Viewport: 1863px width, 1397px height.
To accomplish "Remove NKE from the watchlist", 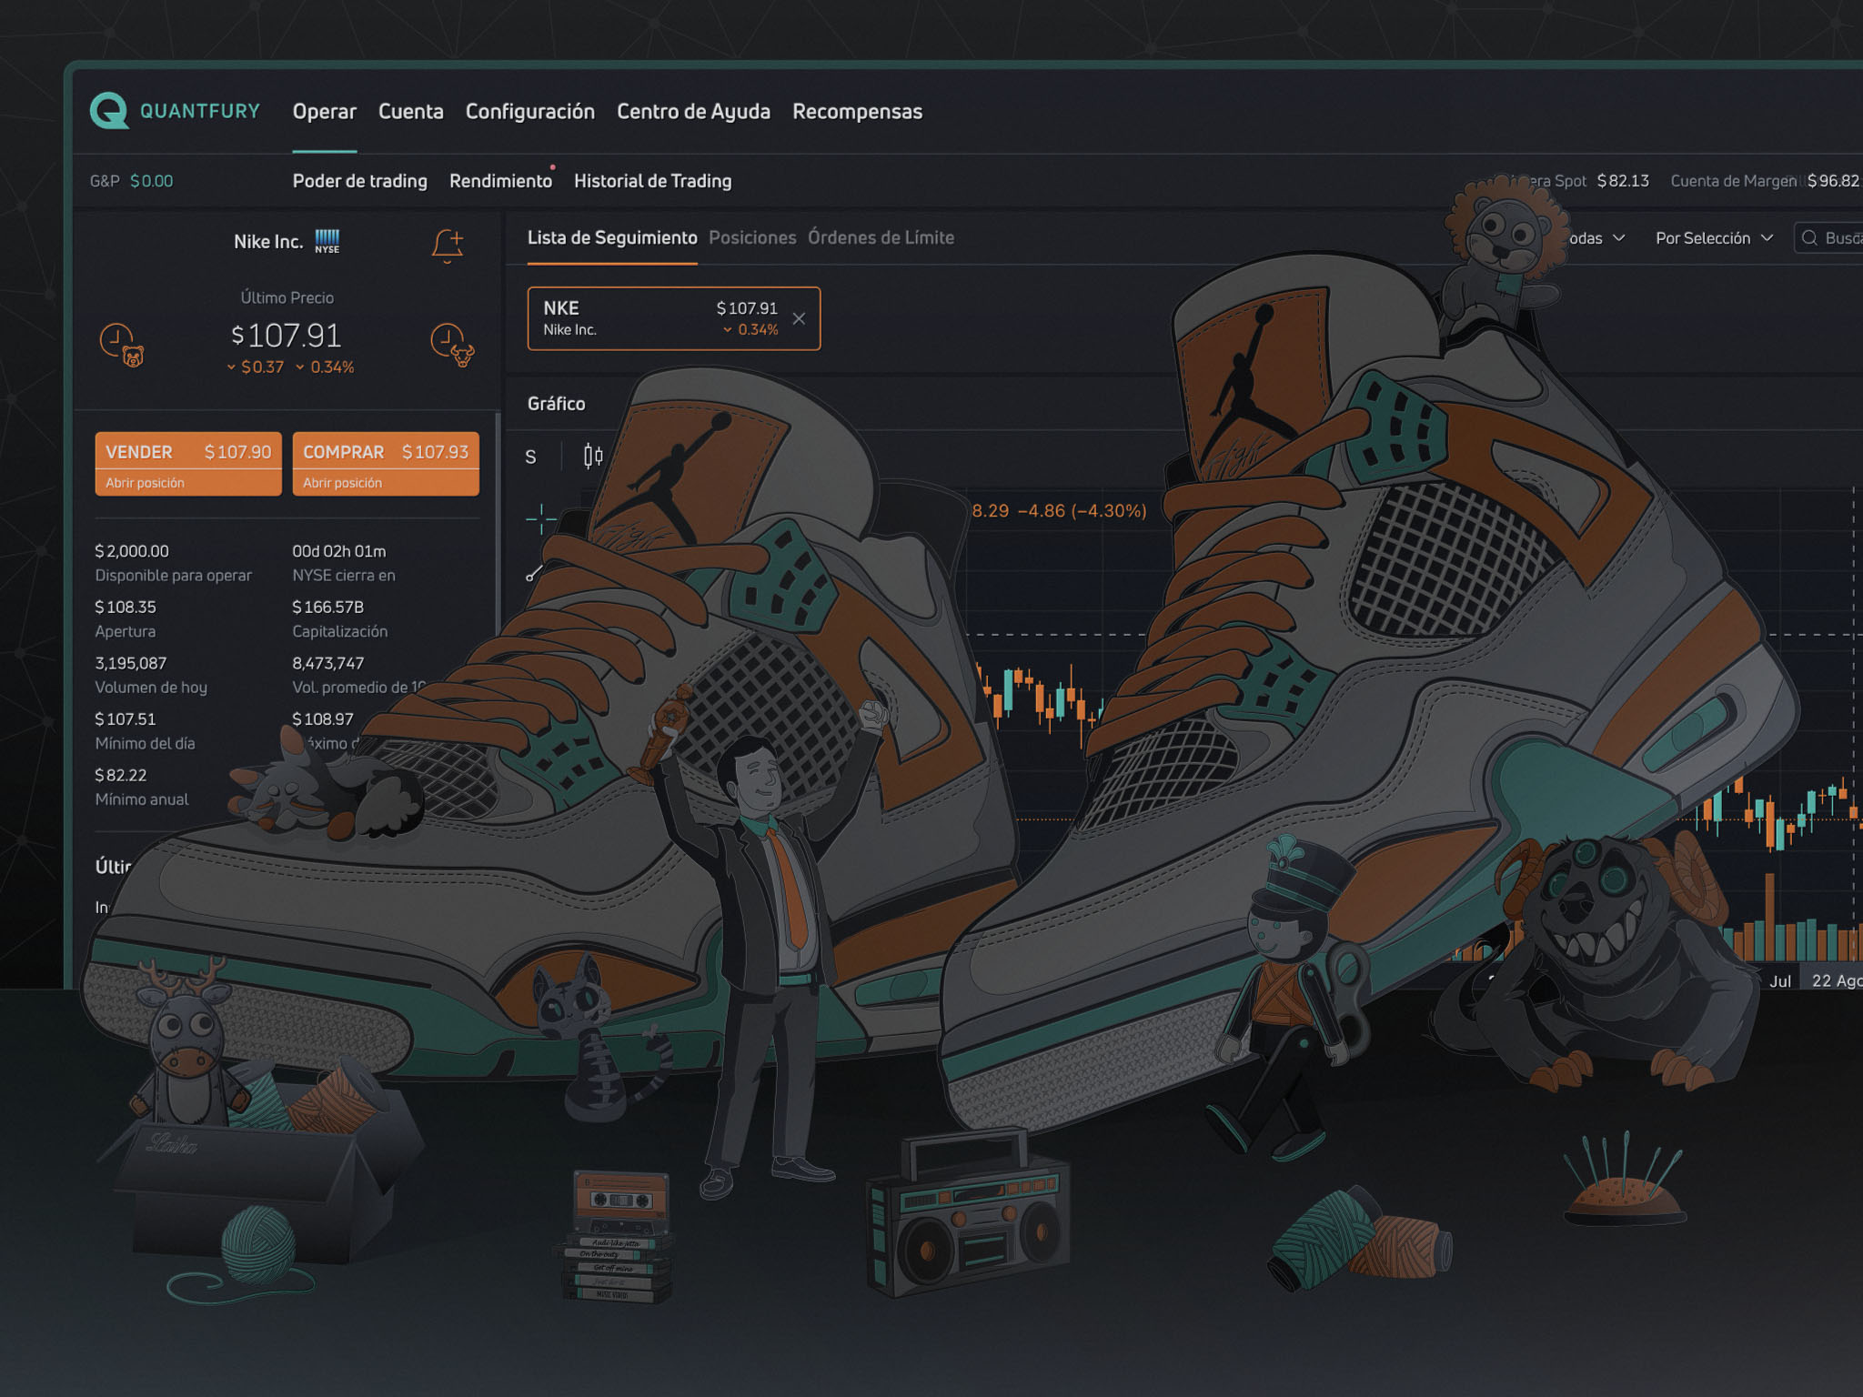I will click(x=800, y=318).
